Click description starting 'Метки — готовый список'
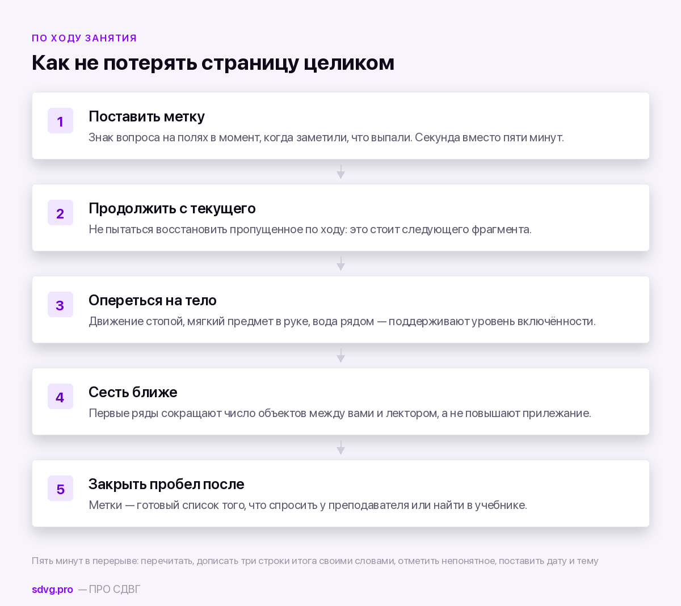Viewport: 681px width, 606px height. pos(308,505)
